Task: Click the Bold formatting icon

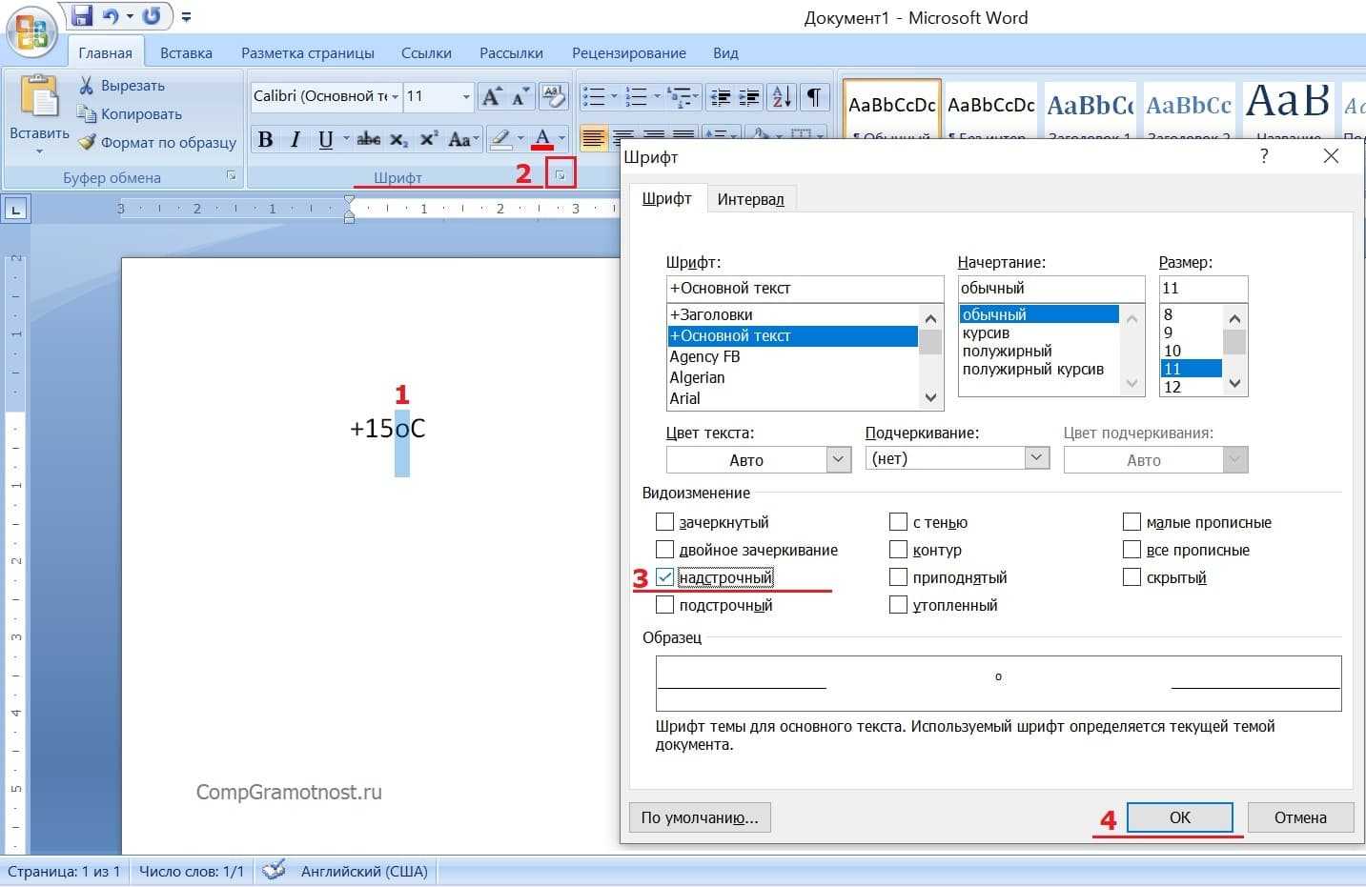Action: tap(266, 140)
